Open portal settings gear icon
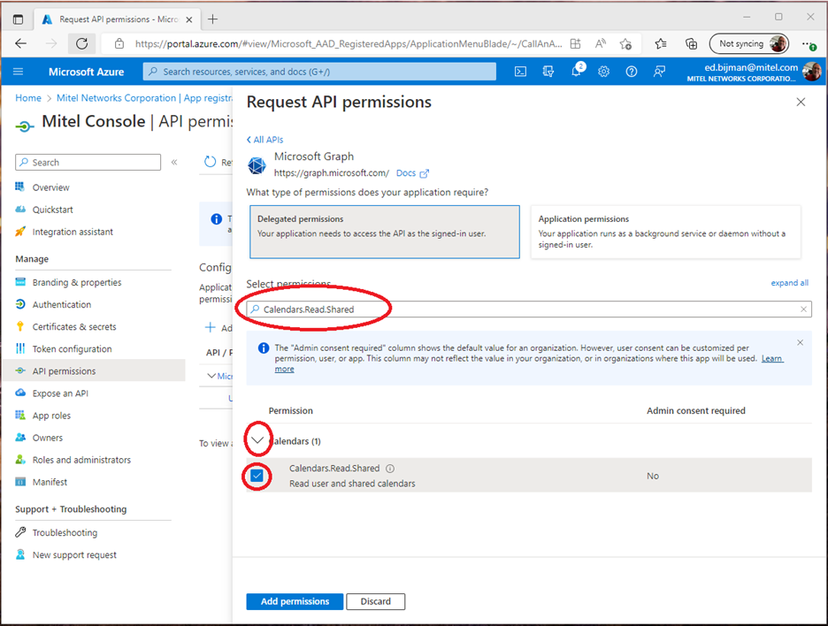Screen dimensions: 828x626 [x=603, y=72]
